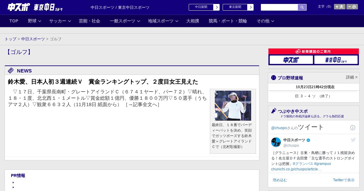Open 詳細 link for プロ野球速報
Viewport: 364px width, 191px height.
coord(352,77)
